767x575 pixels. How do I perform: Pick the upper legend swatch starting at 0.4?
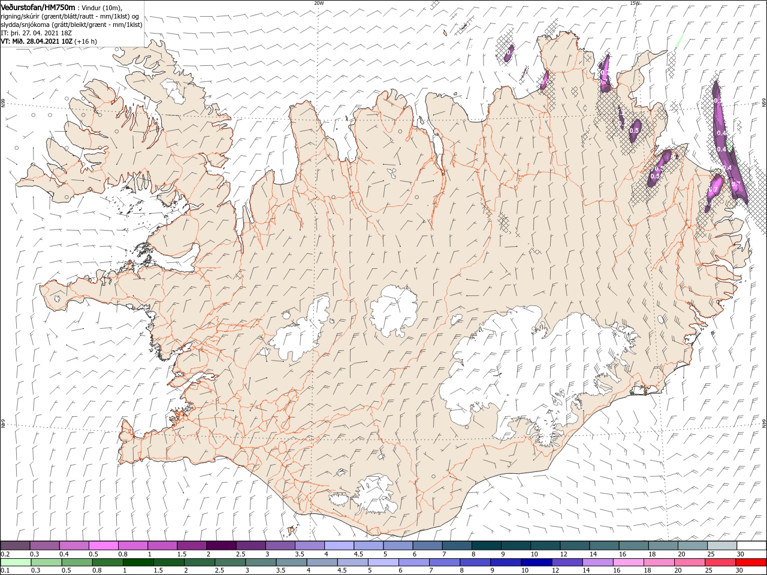pos(74,546)
